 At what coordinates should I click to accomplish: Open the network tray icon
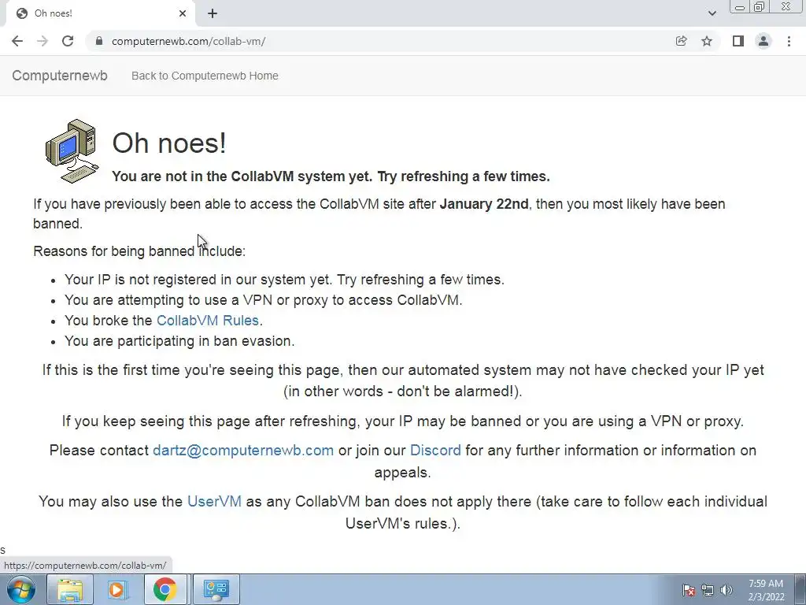(x=708, y=590)
